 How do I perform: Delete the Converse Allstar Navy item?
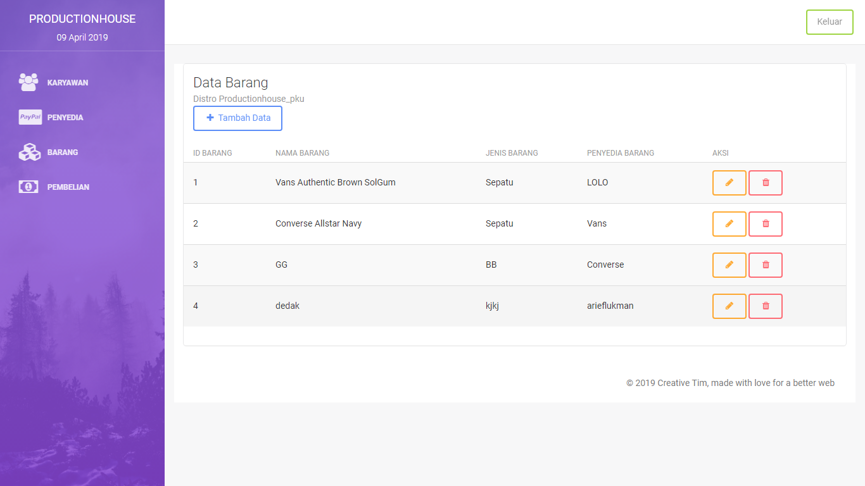coord(765,224)
